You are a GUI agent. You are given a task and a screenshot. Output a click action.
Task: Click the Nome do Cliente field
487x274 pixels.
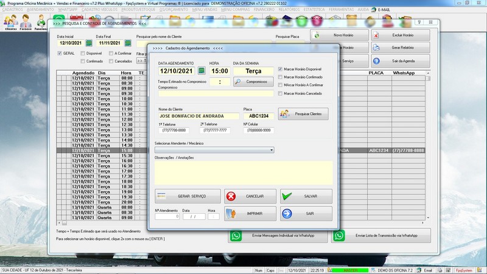tap(199, 116)
